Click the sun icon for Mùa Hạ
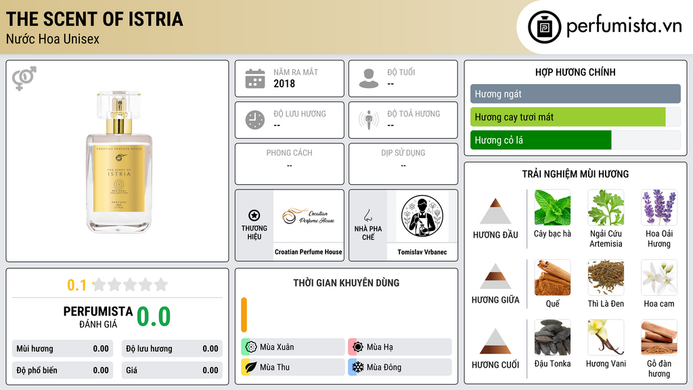The width and height of the screenshot is (693, 390). pos(357,347)
